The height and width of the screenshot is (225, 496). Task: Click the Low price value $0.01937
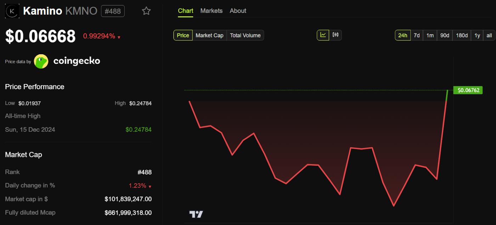[29, 103]
